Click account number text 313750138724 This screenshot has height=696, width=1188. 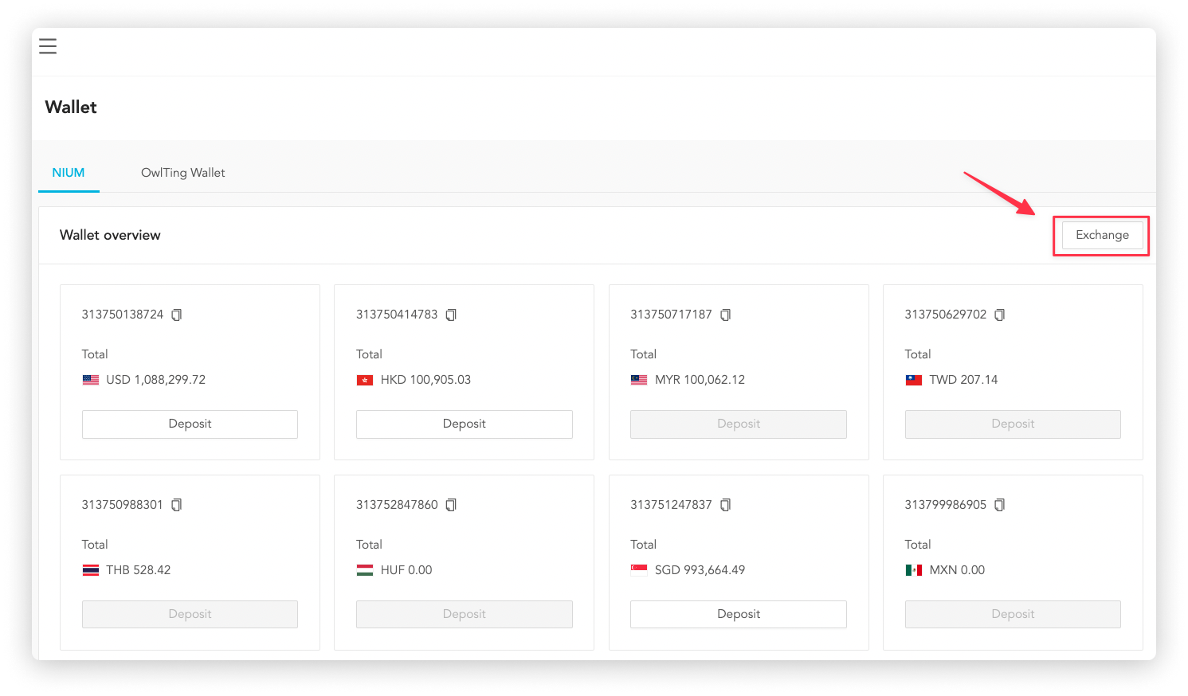tap(123, 315)
